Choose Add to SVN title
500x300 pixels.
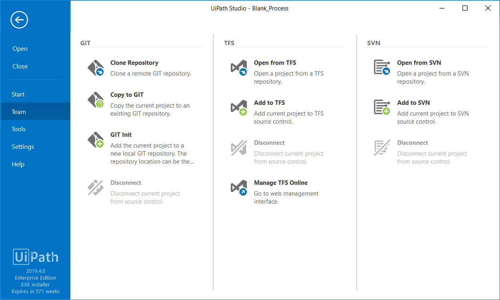pyautogui.click(x=414, y=103)
